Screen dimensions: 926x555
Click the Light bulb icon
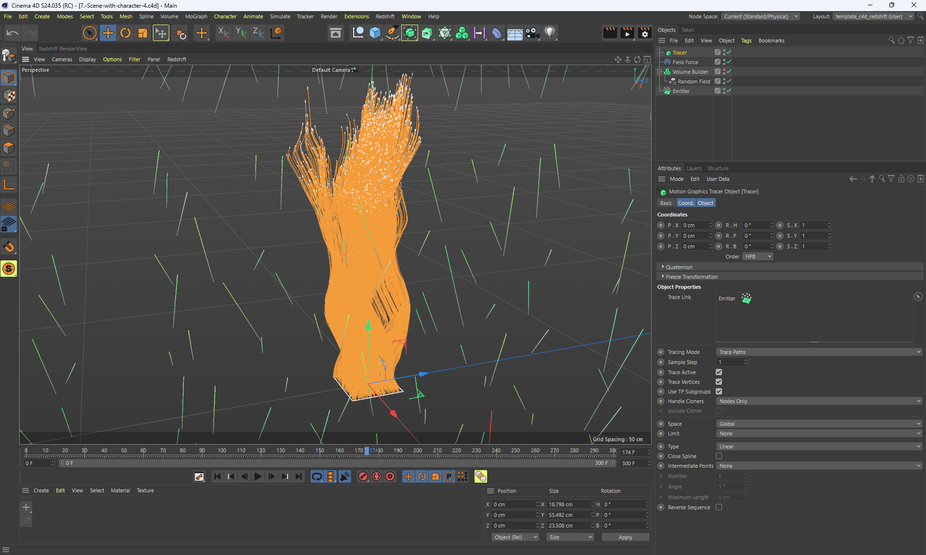tap(550, 33)
